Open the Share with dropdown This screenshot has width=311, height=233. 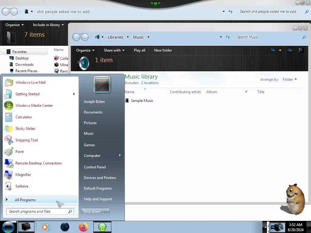114,50
